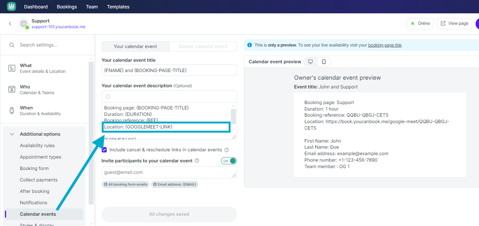
Task: Click the What section icon
Action: click(12, 68)
